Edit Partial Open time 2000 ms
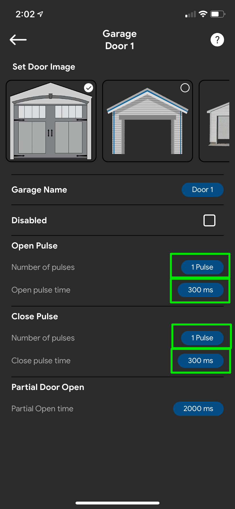This screenshot has height=509, width=235. point(198,409)
